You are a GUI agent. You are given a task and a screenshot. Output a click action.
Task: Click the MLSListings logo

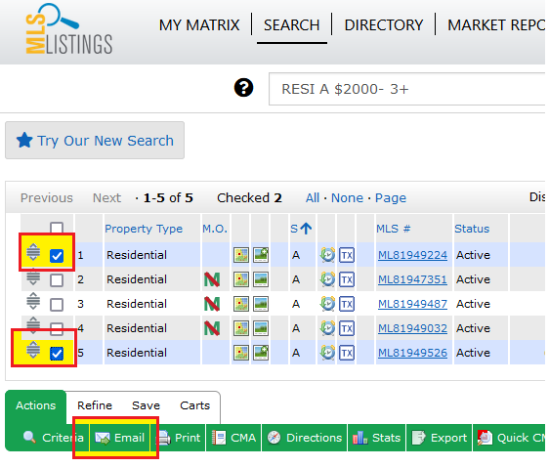pos(69,29)
